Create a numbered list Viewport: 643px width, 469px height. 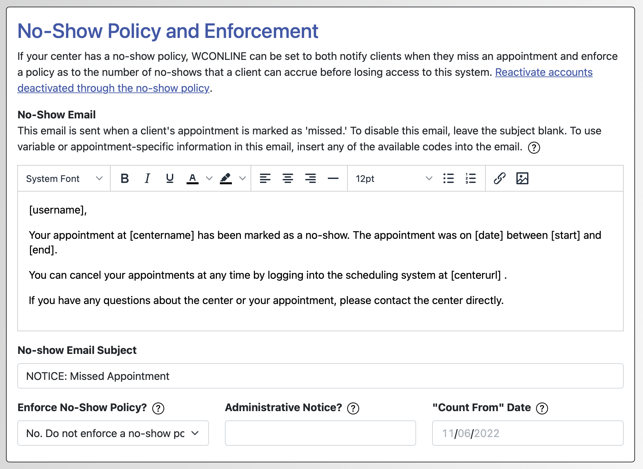[x=470, y=179]
